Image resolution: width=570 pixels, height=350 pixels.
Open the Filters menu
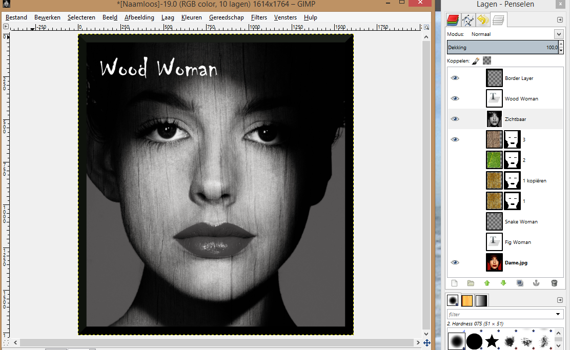pos(259,17)
